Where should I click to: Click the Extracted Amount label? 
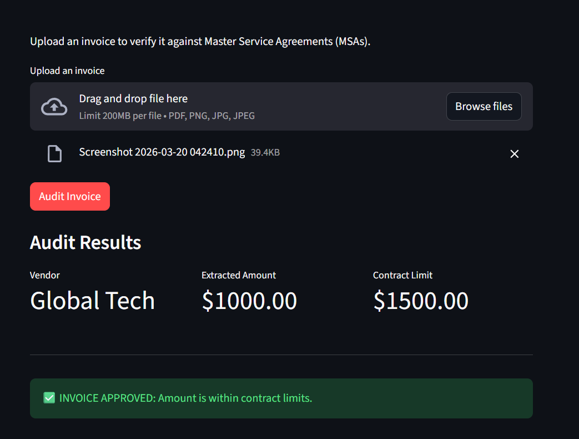click(239, 275)
